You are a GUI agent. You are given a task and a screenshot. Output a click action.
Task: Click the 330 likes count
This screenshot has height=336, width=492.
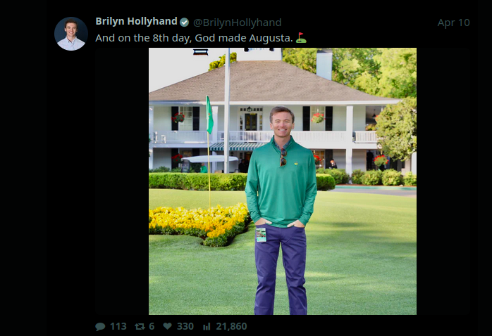185,327
